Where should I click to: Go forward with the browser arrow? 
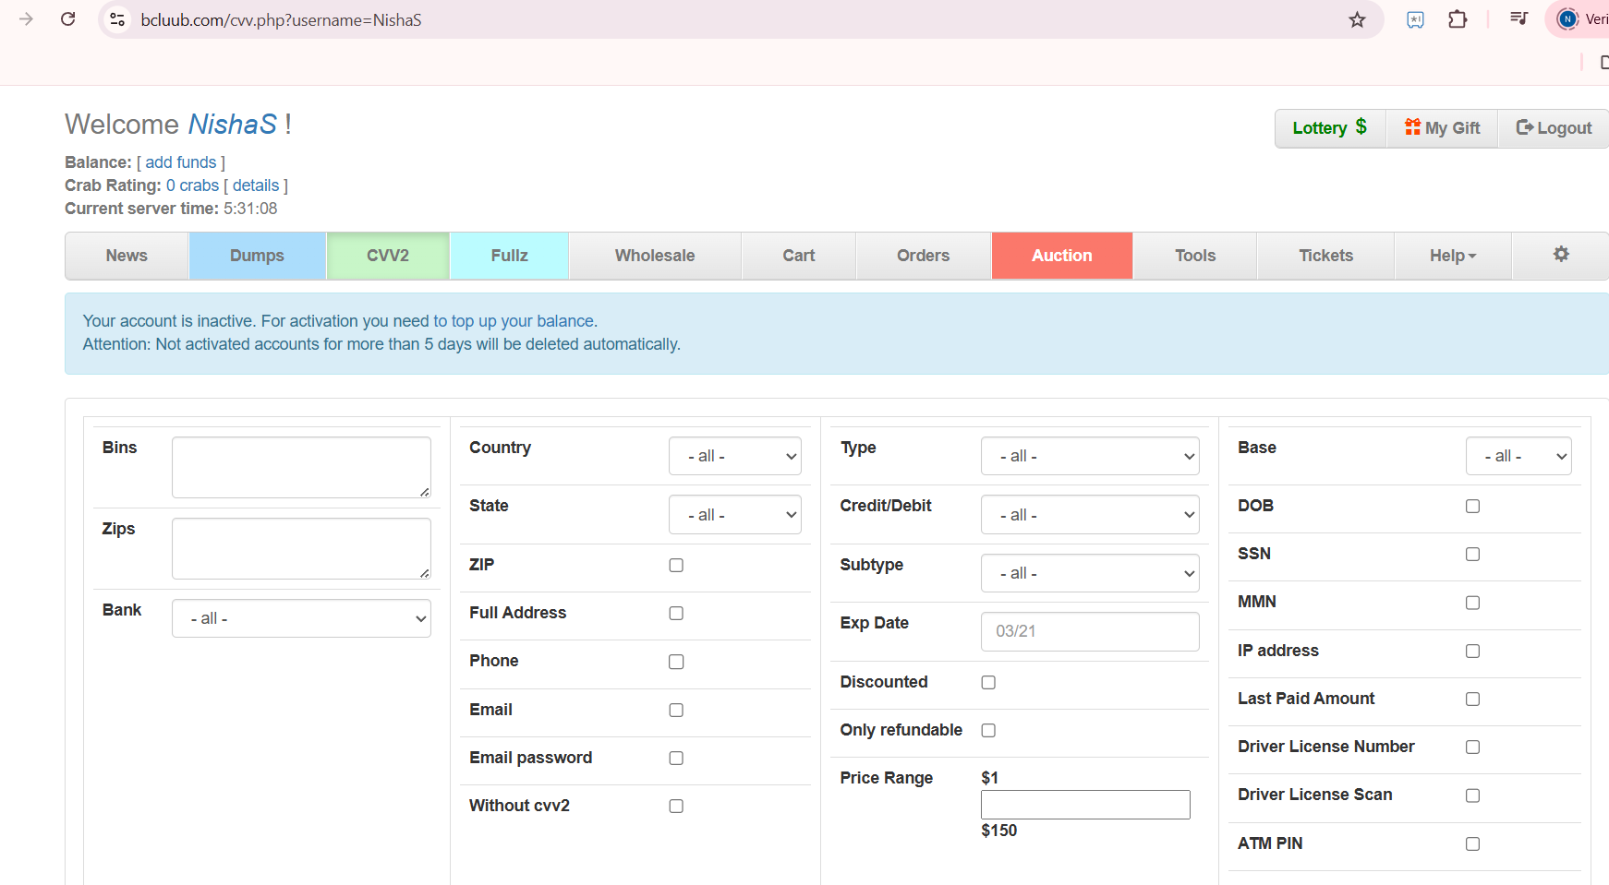coord(26,19)
